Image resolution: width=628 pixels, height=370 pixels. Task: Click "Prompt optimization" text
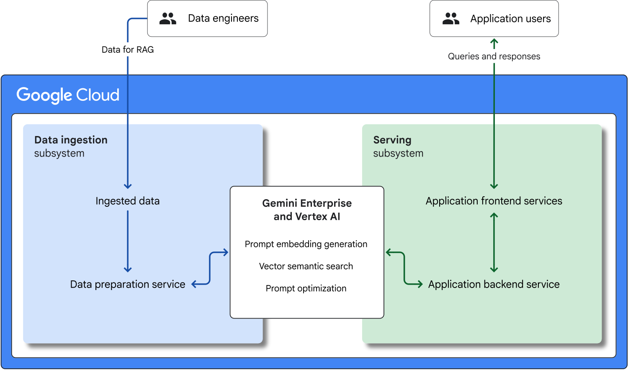coord(306,288)
